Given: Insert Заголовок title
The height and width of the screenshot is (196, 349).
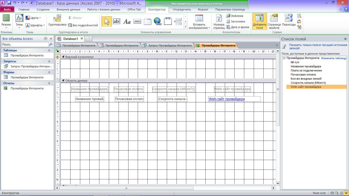Looking at the screenshot, I should coord(236,21).
